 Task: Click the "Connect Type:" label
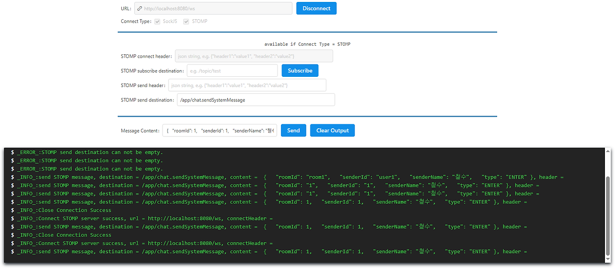[136, 21]
